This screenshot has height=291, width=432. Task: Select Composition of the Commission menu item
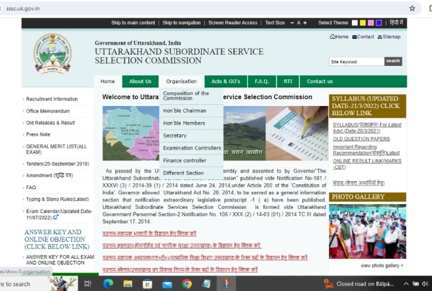click(191, 96)
